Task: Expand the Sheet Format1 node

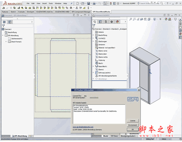Action: 6,42
